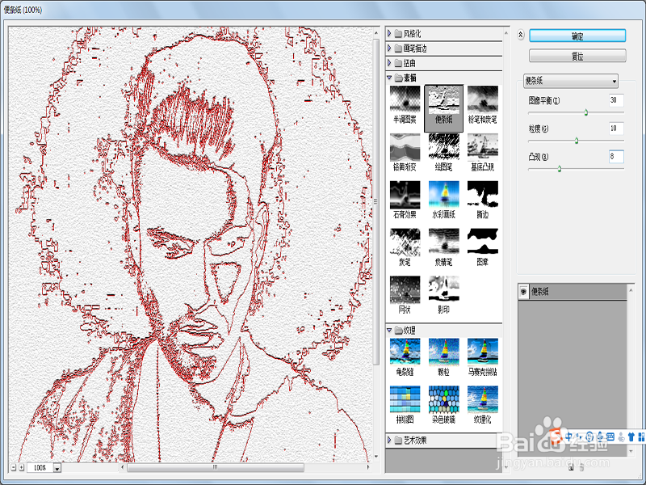
Task: Click the 确定 button
Action: click(x=577, y=36)
